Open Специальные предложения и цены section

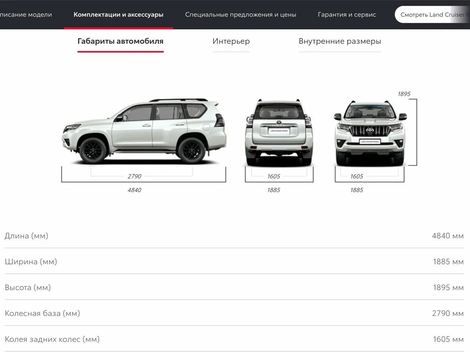[x=241, y=14]
